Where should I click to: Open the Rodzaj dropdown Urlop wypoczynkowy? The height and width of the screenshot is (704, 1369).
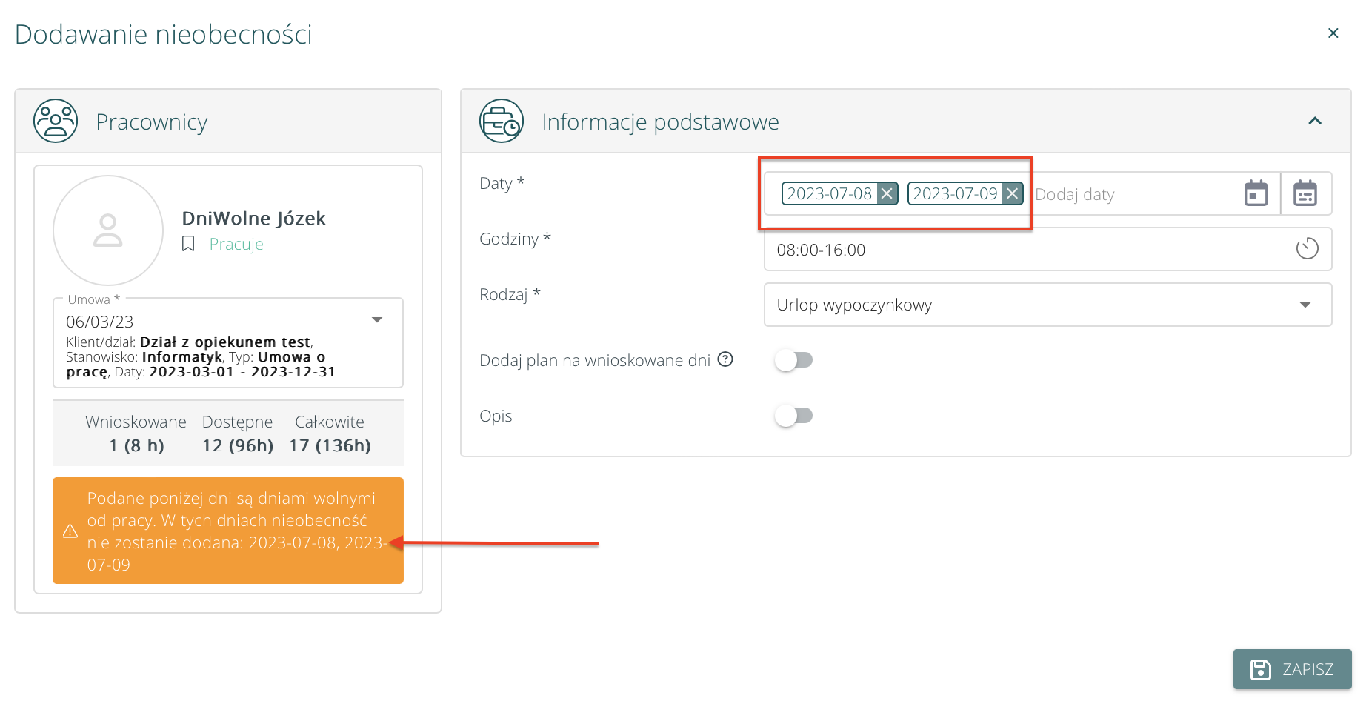point(1047,305)
